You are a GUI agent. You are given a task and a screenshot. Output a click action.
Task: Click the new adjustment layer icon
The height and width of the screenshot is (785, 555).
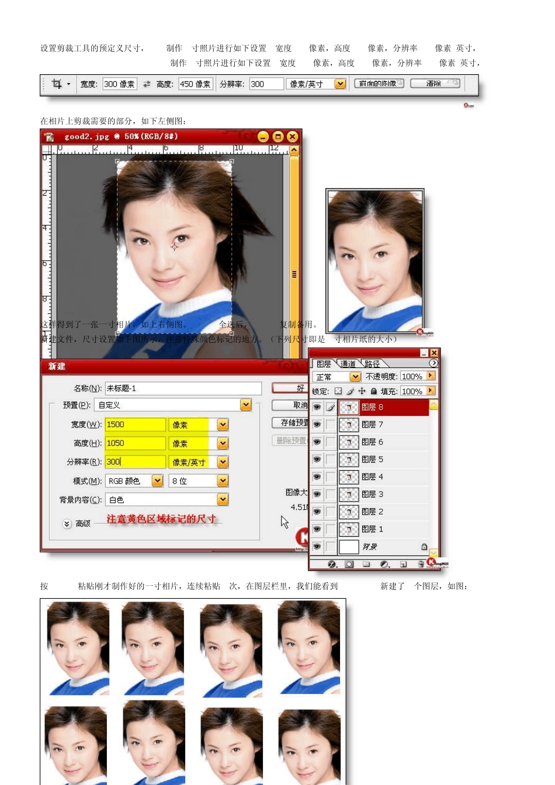384,564
